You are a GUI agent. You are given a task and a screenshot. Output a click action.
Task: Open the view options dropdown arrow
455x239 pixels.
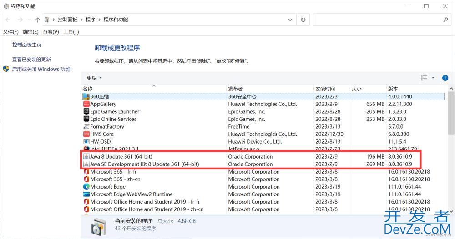tap(433, 78)
